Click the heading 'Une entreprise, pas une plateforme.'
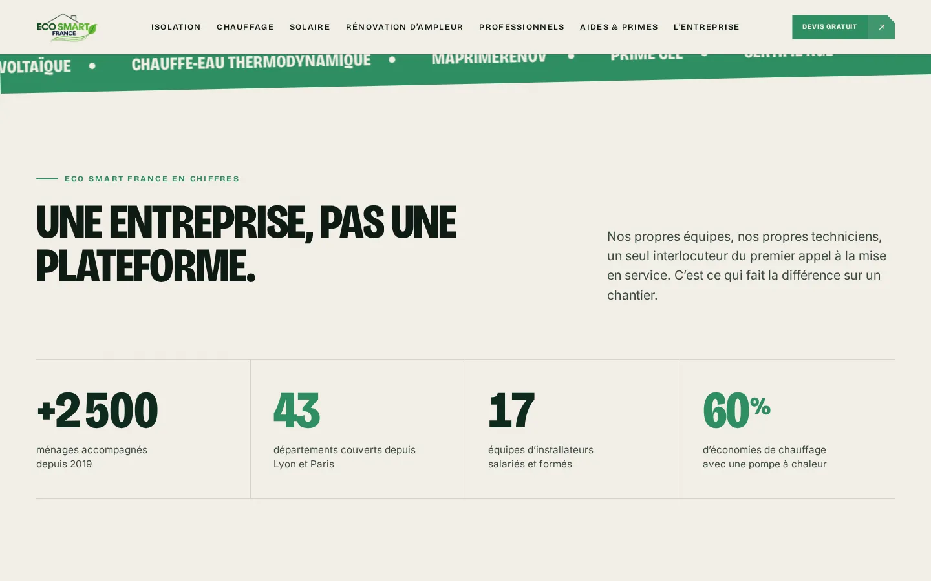Image resolution: width=931 pixels, height=581 pixels. 246,244
